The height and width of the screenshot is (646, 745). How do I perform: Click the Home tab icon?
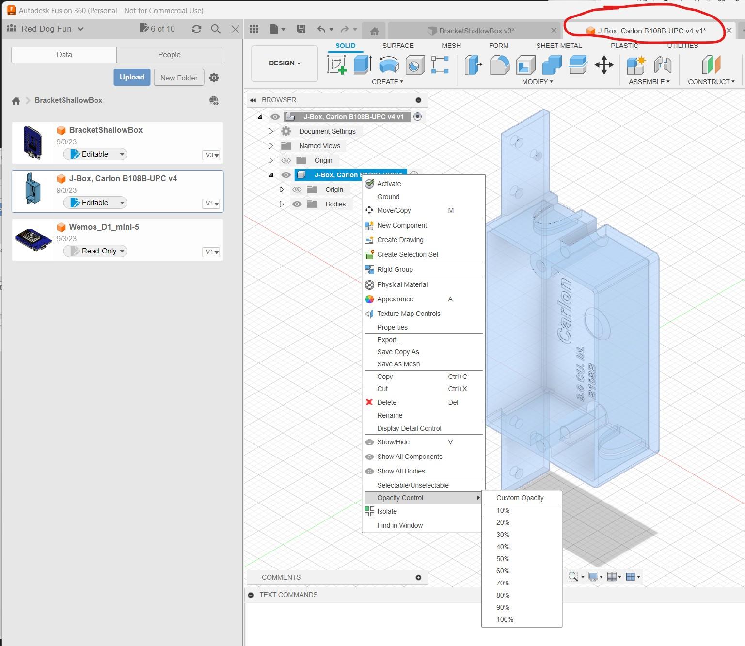coord(375,31)
